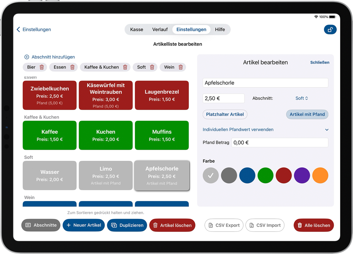This screenshot has height=254, width=353.
Task: Click the Pfand Betrag input field
Action: tap(279, 143)
